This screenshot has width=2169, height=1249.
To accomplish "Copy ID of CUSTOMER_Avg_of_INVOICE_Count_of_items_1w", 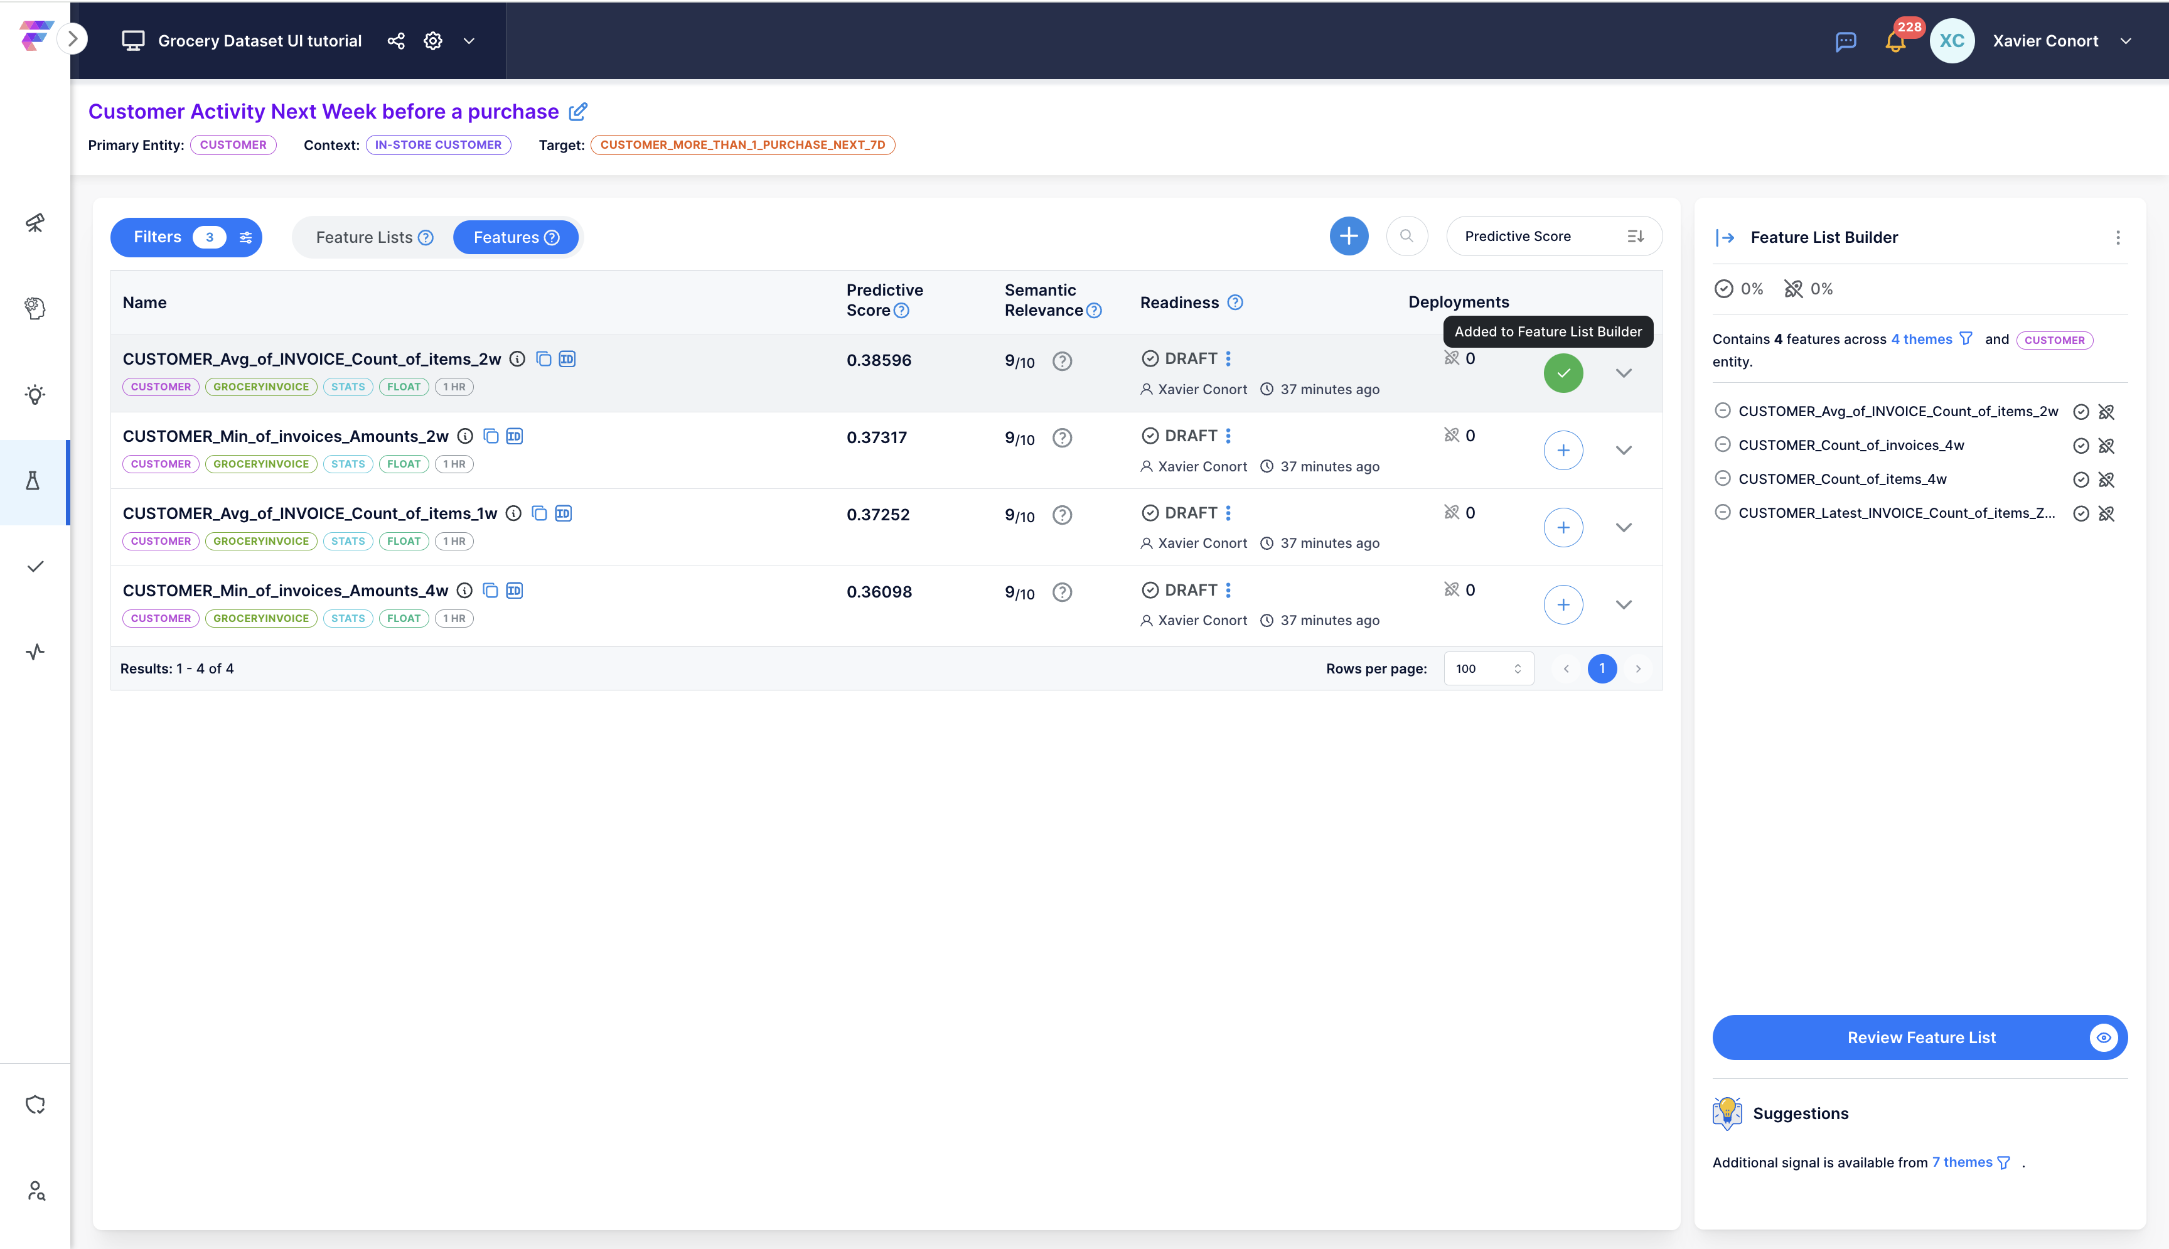I will tap(564, 513).
